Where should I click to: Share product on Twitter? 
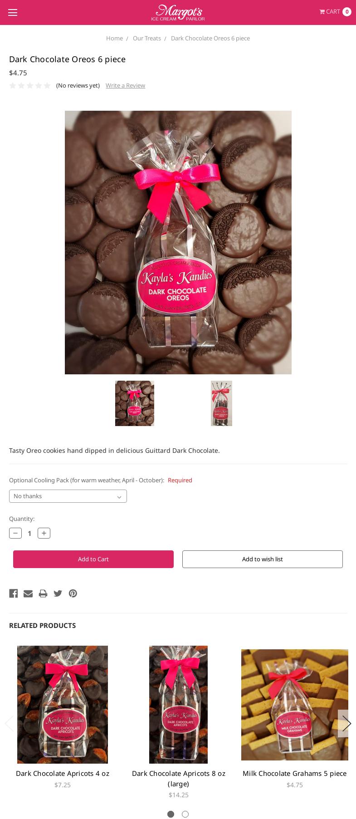[58, 593]
